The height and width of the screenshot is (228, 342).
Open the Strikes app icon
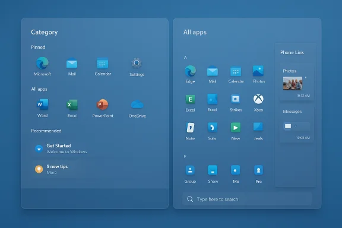click(235, 99)
